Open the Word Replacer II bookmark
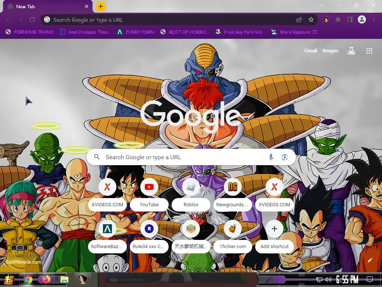This screenshot has width=382, height=287. click(294, 32)
